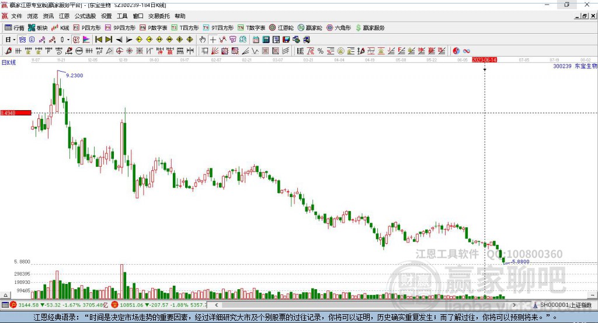Click the status bar keyboard grid icon
Viewport: 598px width, 323px height.
point(5,305)
